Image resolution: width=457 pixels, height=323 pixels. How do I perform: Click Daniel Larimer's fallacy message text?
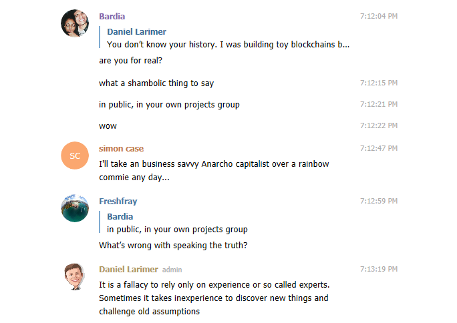pos(214,298)
